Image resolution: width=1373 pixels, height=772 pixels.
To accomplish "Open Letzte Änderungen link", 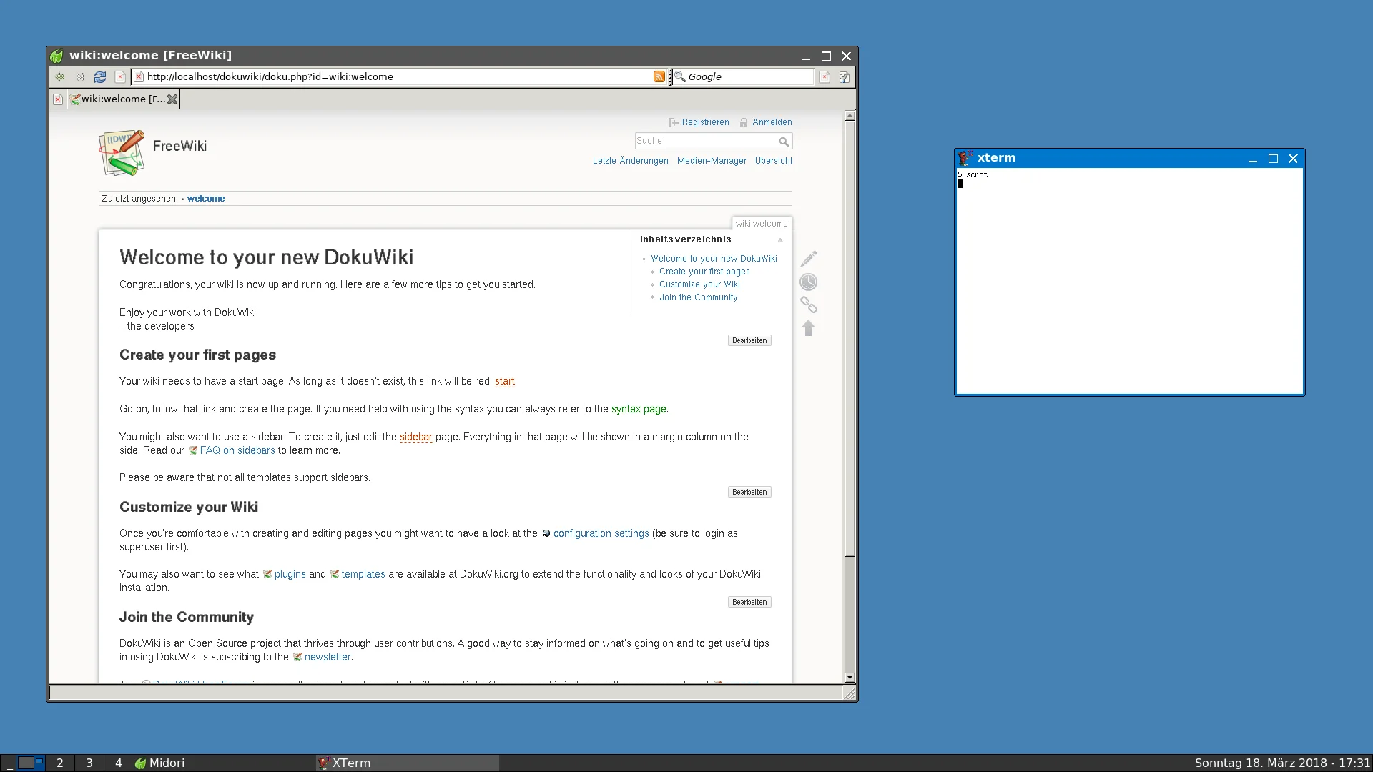I will click(x=631, y=161).
